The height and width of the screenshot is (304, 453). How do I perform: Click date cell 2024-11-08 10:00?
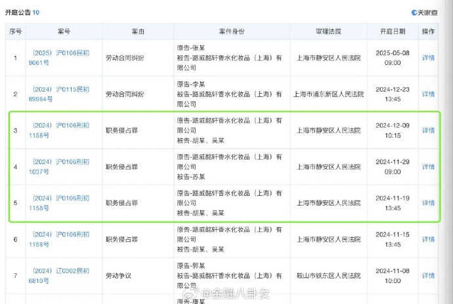[393, 276]
